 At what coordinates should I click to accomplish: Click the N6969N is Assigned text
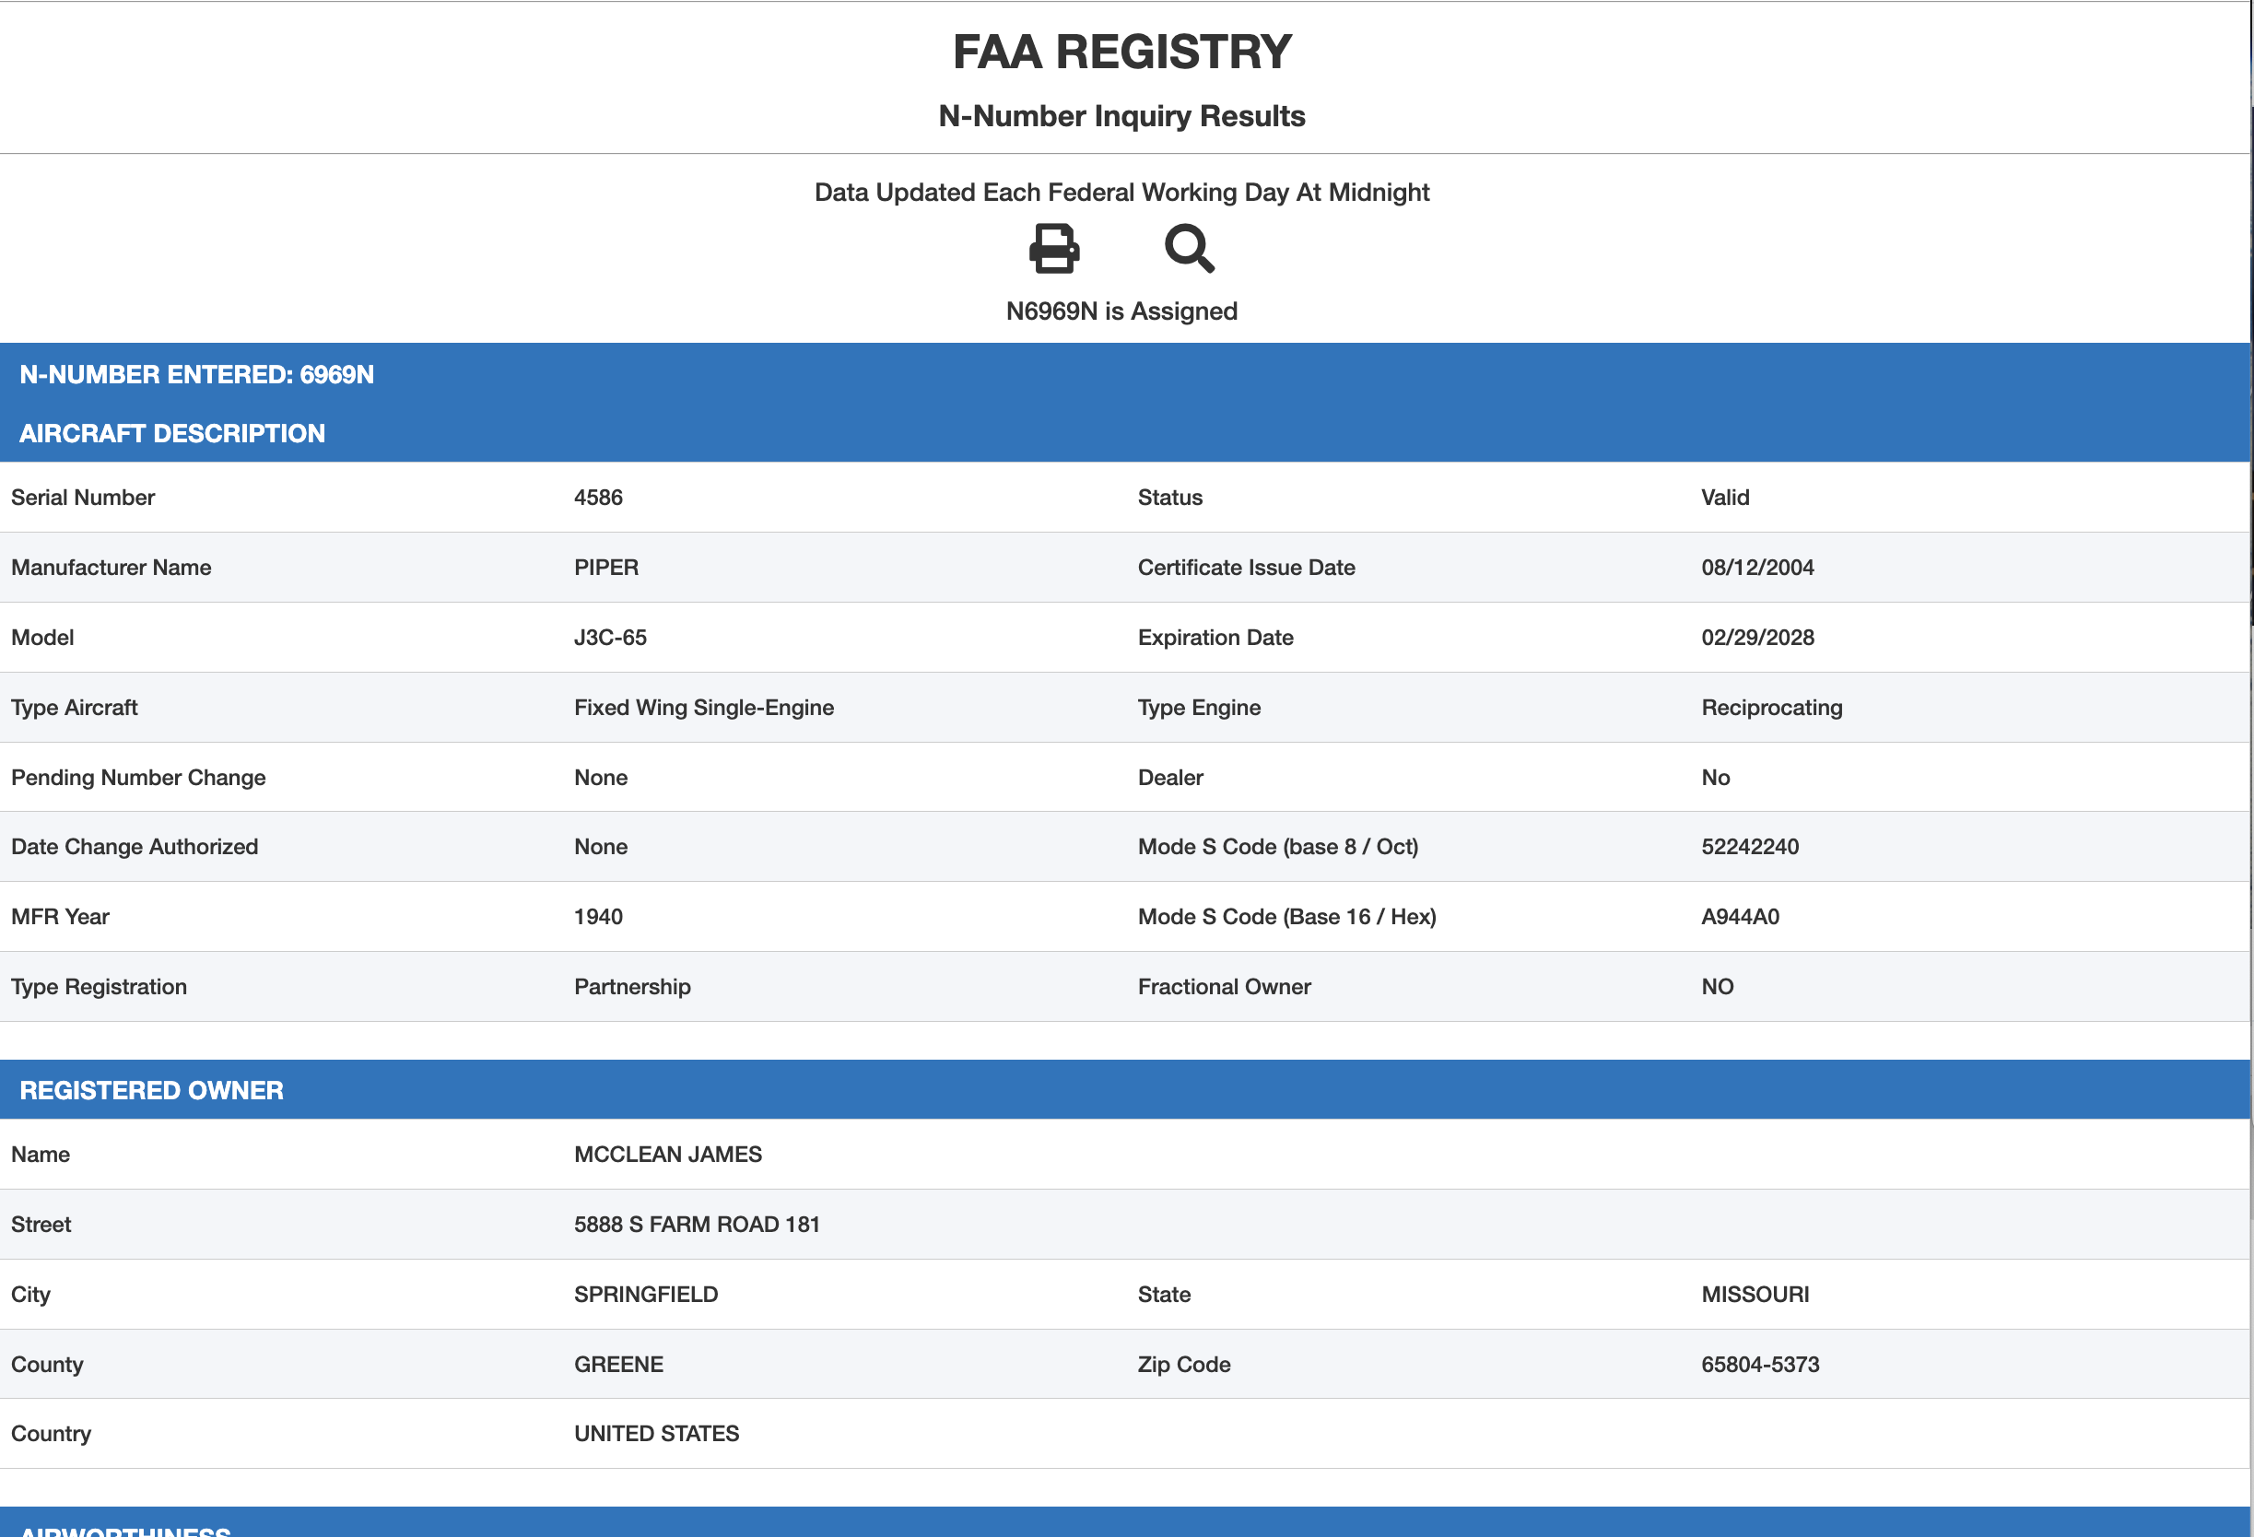[1121, 311]
